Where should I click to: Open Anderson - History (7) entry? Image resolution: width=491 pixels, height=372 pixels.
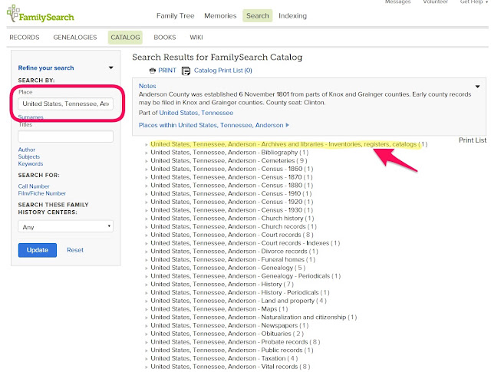222,285
